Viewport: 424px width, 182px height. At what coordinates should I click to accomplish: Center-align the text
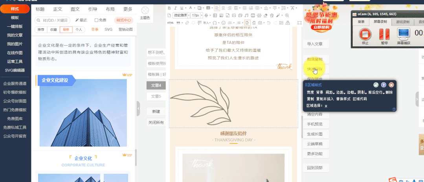pyautogui.click(x=223, y=8)
